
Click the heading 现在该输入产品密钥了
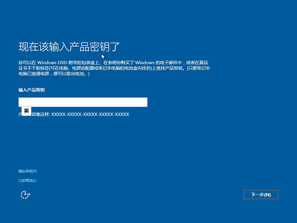point(69,47)
